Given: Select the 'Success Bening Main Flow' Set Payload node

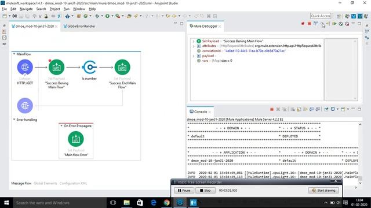Looking at the screenshot, I should pos(56,67).
